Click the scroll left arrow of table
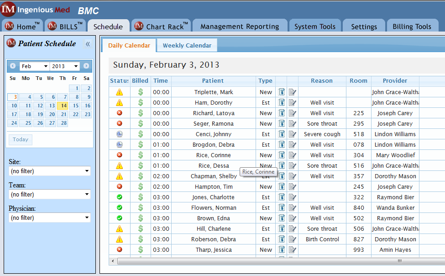This screenshot has height=276, width=445. click(x=113, y=261)
